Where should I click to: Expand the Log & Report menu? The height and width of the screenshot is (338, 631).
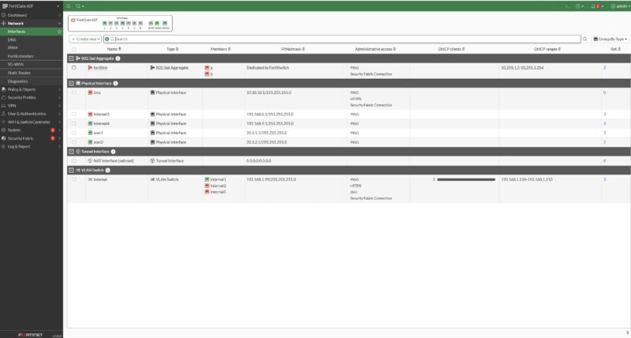click(32, 147)
